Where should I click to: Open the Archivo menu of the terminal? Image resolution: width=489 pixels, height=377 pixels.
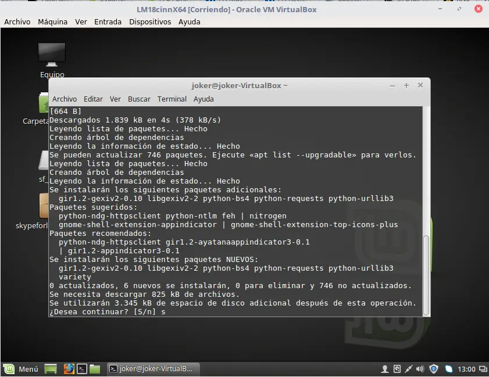(x=64, y=99)
